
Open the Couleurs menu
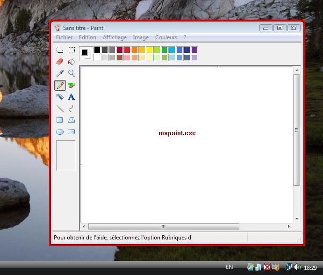tap(166, 37)
